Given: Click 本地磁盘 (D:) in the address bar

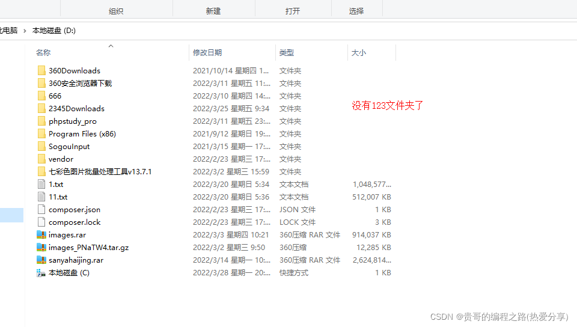Looking at the screenshot, I should click(x=53, y=31).
